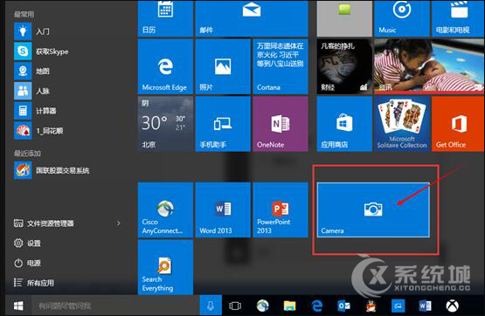The width and height of the screenshot is (485, 316).
Task: Open the Search Everything tile
Action: pos(165,267)
